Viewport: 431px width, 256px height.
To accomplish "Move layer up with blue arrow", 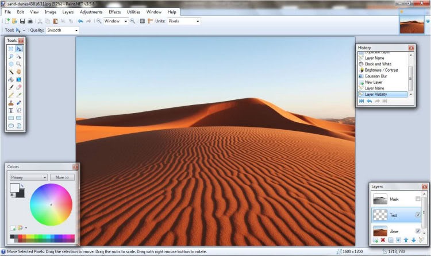I will tap(406, 240).
